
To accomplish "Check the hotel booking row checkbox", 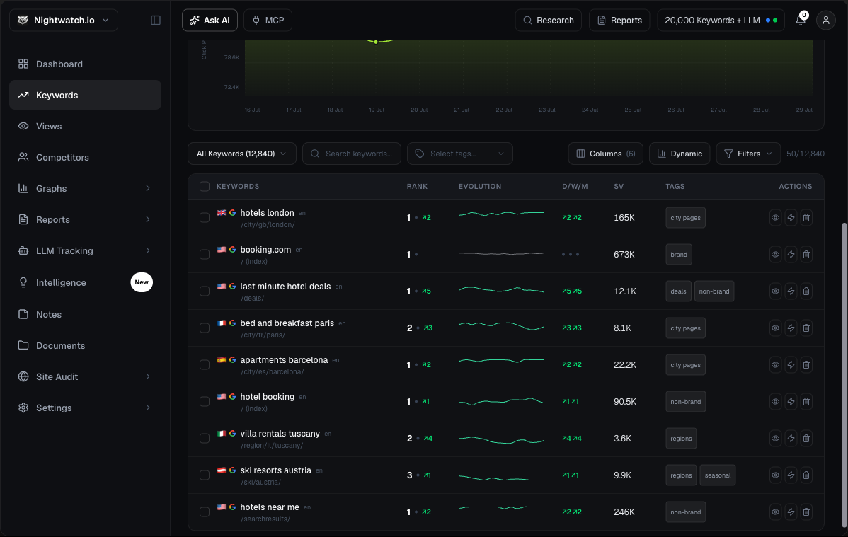I will (205, 401).
